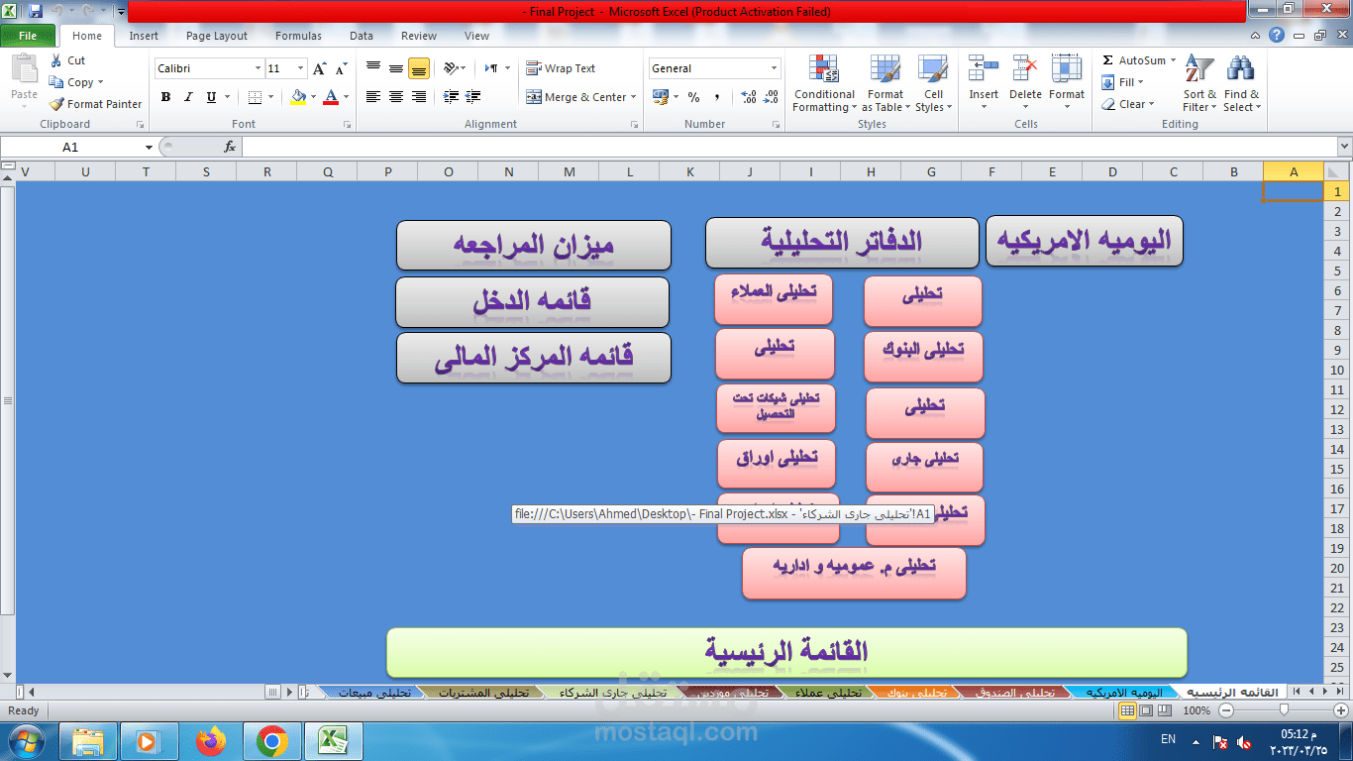Apply middle align to cell
Screen dimensions: 1353x761
coord(396,68)
